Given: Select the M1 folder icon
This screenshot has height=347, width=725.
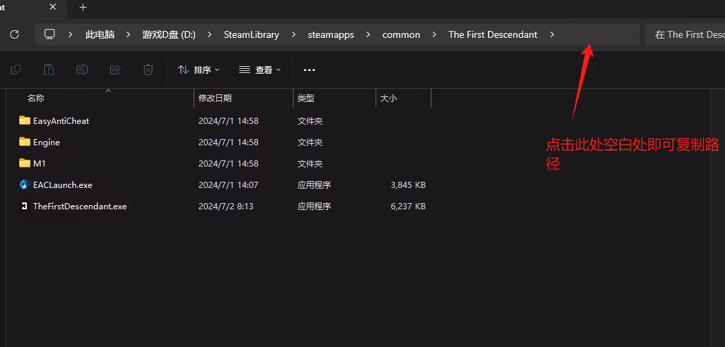Looking at the screenshot, I should point(25,163).
